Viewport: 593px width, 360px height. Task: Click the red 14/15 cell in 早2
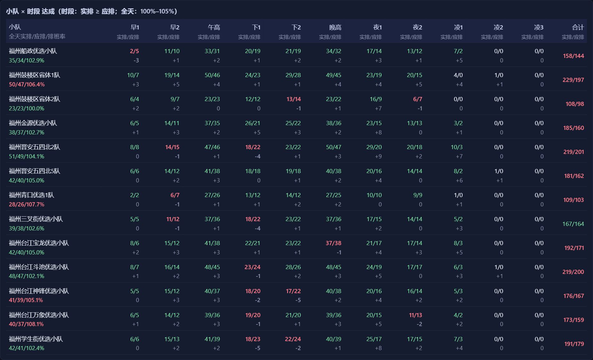[172, 147]
